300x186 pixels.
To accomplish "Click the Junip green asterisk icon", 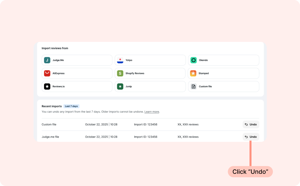I will point(120,87).
